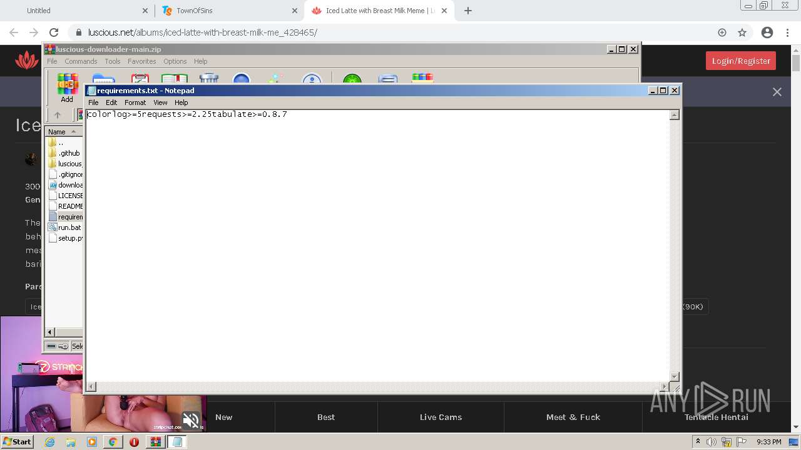Show hidden tray icons chevron

pyautogui.click(x=699, y=441)
